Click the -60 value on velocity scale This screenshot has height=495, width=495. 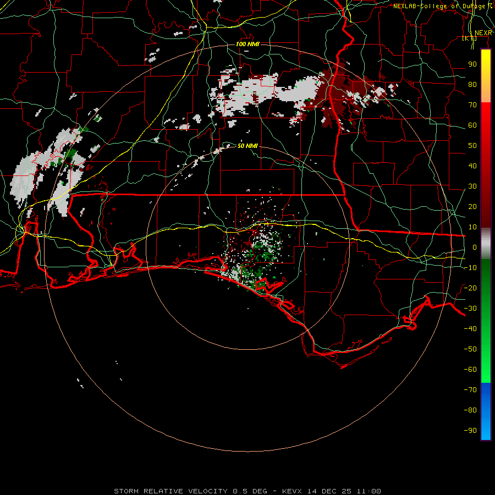470,370
